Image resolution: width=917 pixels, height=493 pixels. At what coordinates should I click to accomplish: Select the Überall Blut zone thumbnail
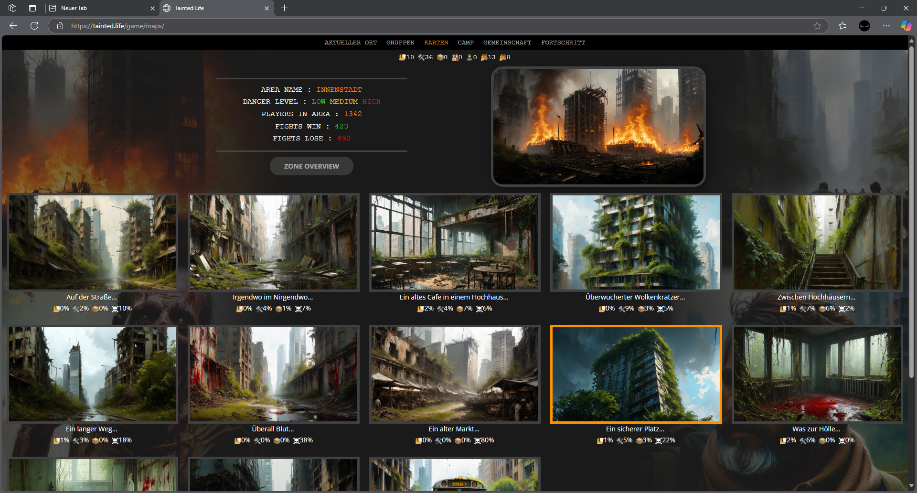coord(273,374)
